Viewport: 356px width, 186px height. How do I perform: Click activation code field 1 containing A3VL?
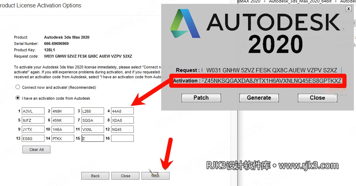point(33,111)
